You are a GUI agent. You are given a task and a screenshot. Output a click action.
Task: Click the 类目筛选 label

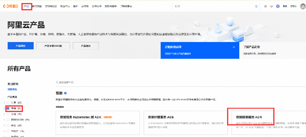click(13, 84)
